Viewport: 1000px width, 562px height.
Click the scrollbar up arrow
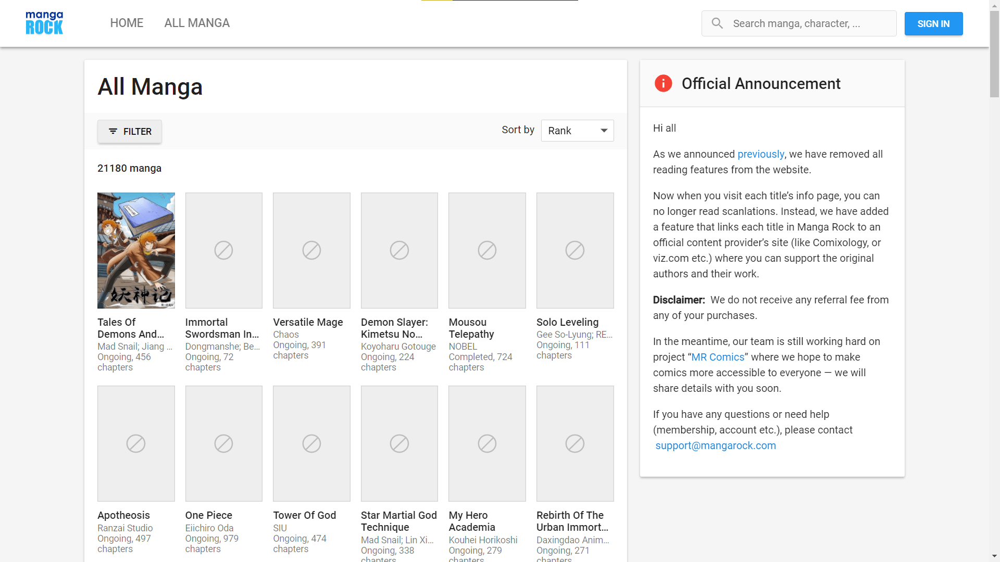(994, 5)
